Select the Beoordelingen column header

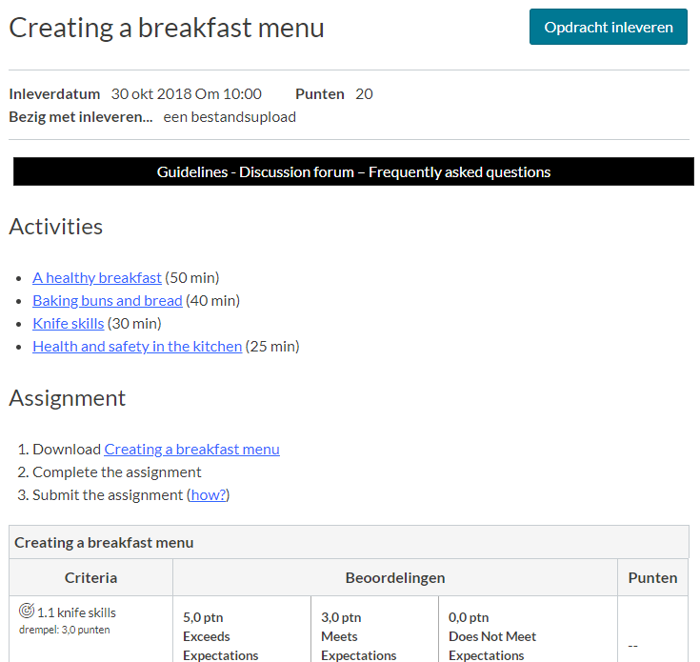point(395,577)
